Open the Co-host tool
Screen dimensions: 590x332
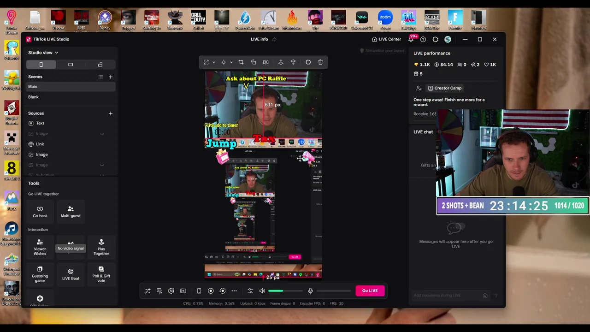tap(40, 212)
